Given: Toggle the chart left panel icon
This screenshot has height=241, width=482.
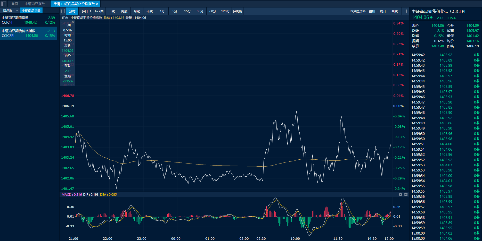Looking at the screenshot, I should pyautogui.click(x=63, y=11).
